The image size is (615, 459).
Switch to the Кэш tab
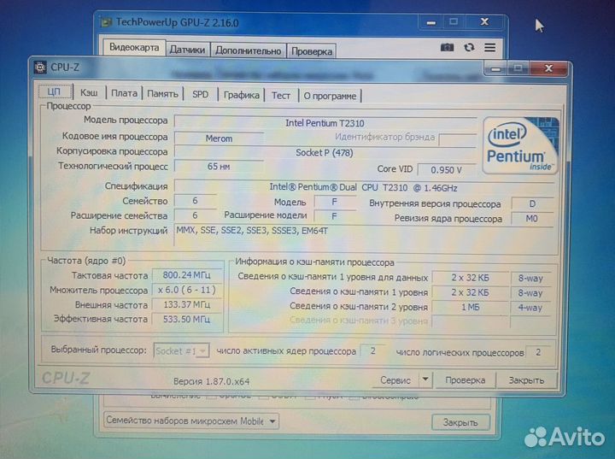(x=89, y=92)
